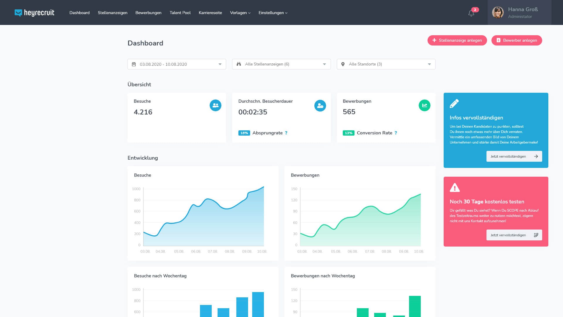Click Absprungrate question mark help icon

286,133
